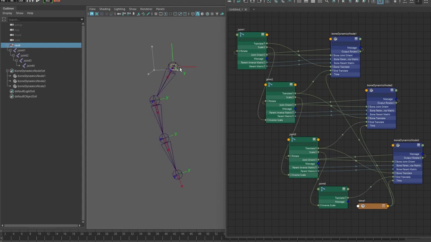The image size is (431, 242).
Task: Open the Shading menu in viewport
Action: 105,9
